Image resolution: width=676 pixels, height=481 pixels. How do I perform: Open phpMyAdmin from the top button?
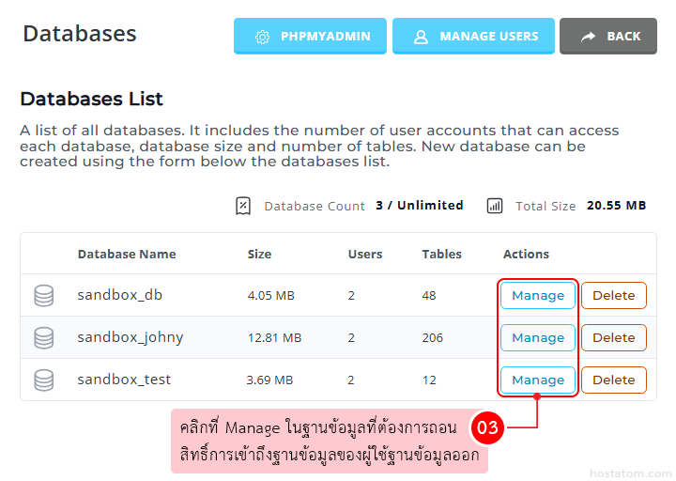(310, 37)
